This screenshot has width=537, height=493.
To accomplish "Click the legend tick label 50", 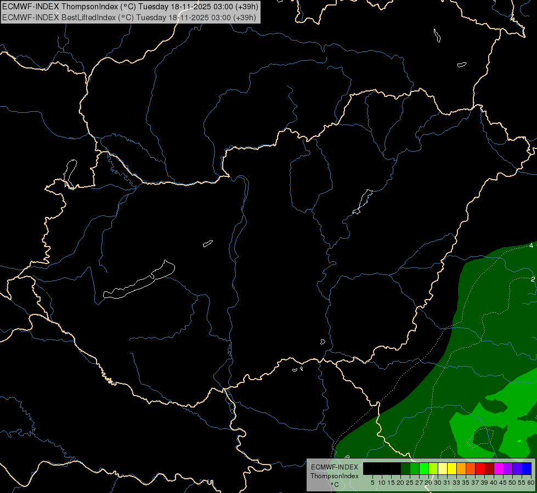I will coord(512,483).
